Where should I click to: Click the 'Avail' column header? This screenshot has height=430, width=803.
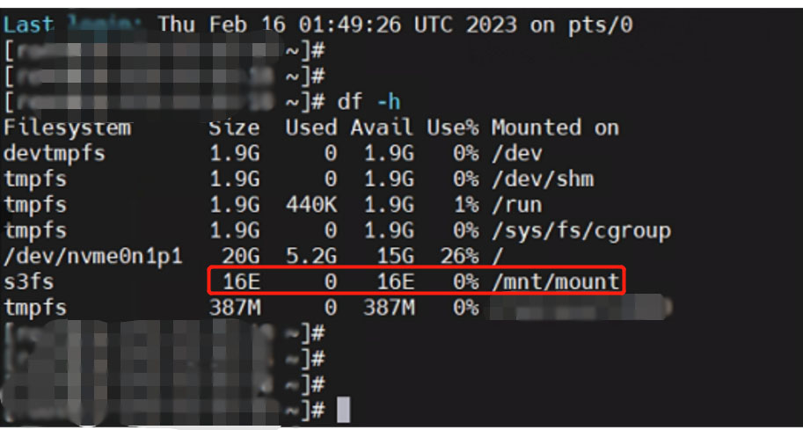(382, 128)
